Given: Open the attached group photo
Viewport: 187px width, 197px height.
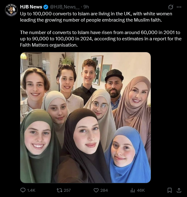Looking at the screenshot, I should [85, 118].
